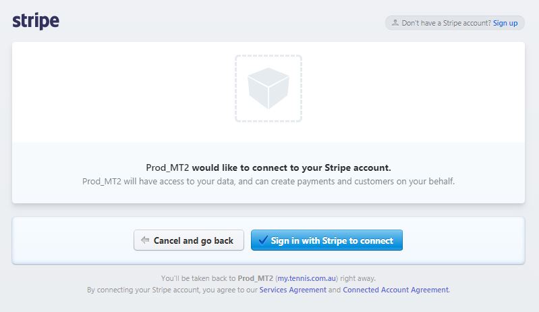
Task: Click the person silhouette icon
Action: pyautogui.click(x=395, y=23)
